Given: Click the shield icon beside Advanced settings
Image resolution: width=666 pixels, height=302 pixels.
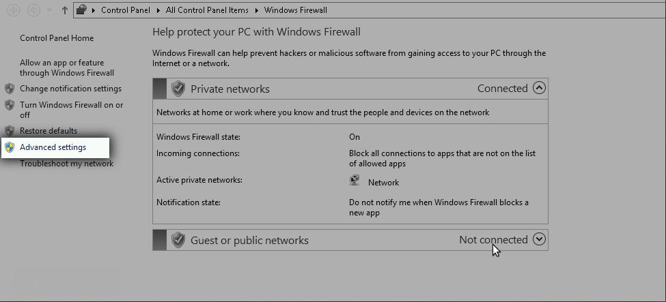Looking at the screenshot, I should point(10,147).
